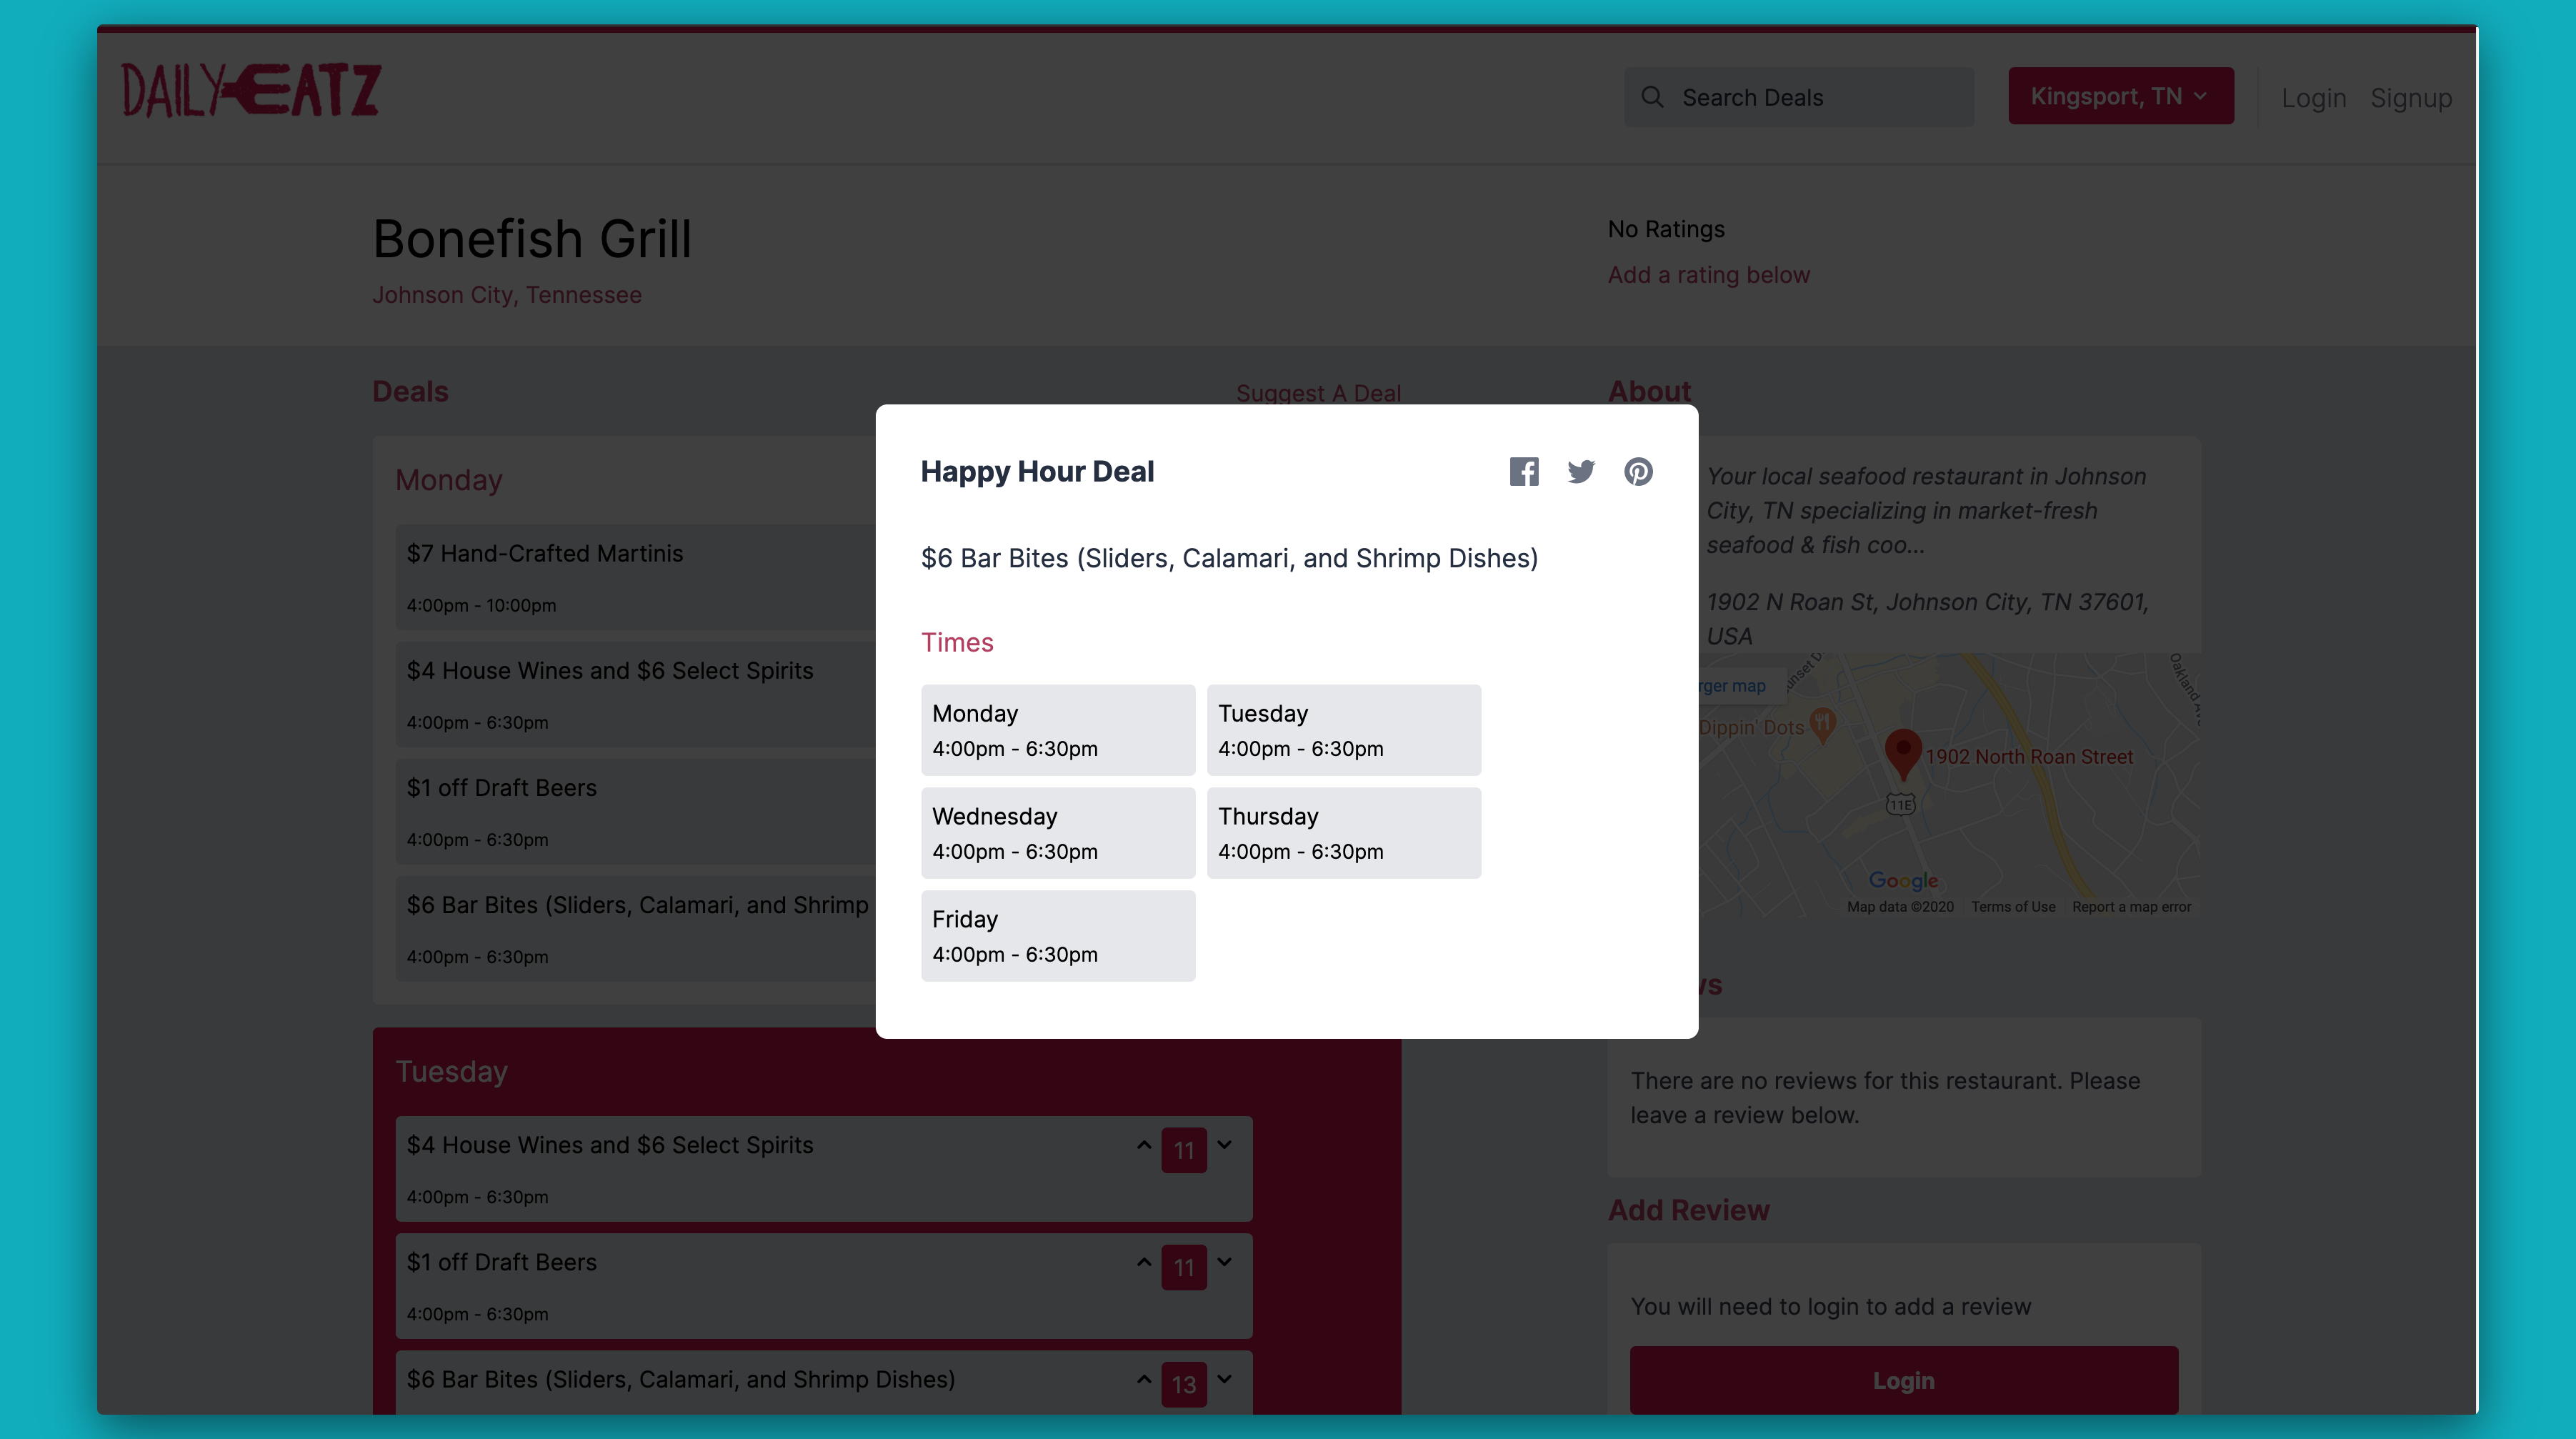Click Suggest A Deal link
Viewport: 2576px width, 1439px height.
[x=1317, y=392]
